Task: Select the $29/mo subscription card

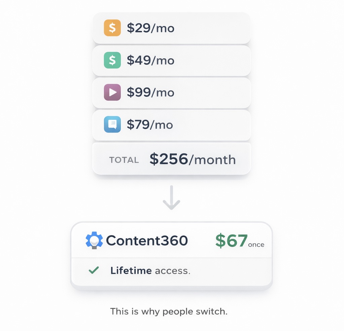Action: point(172,28)
